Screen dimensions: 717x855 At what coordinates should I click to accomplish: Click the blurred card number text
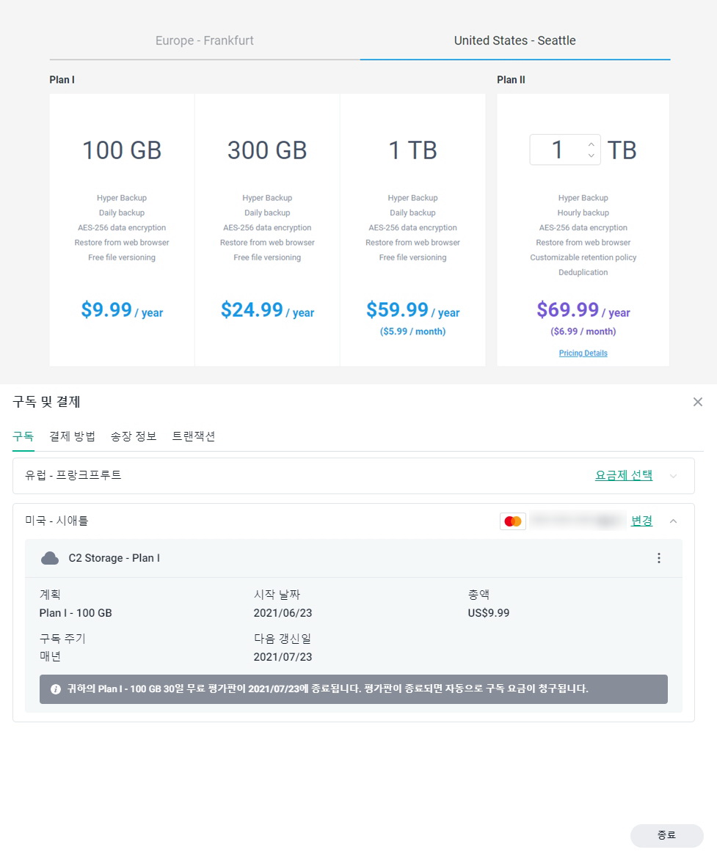[x=578, y=521]
